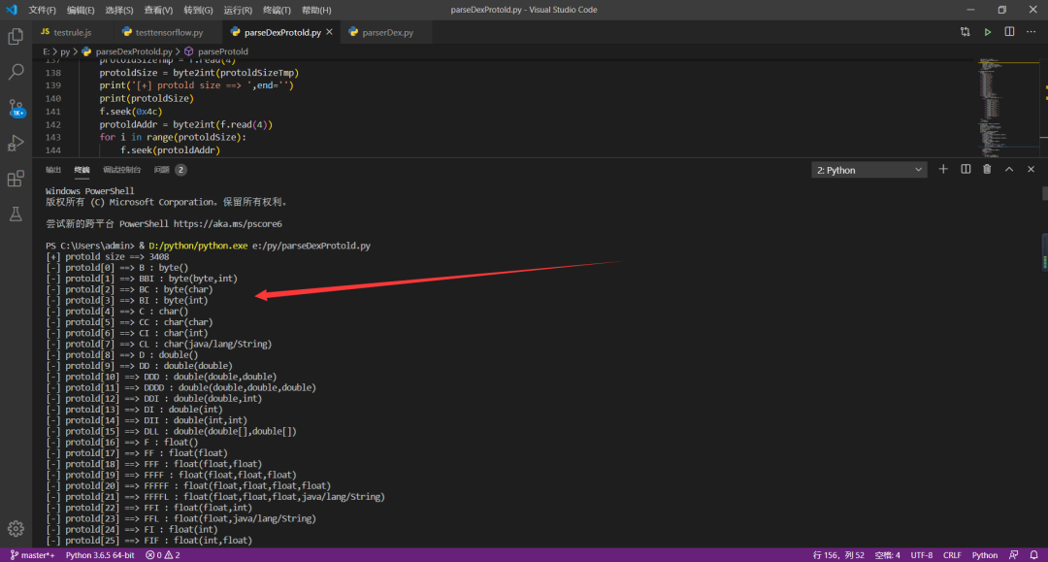The width and height of the screenshot is (1048, 562).
Task: Open the 转到(G) menu
Action: [198, 10]
